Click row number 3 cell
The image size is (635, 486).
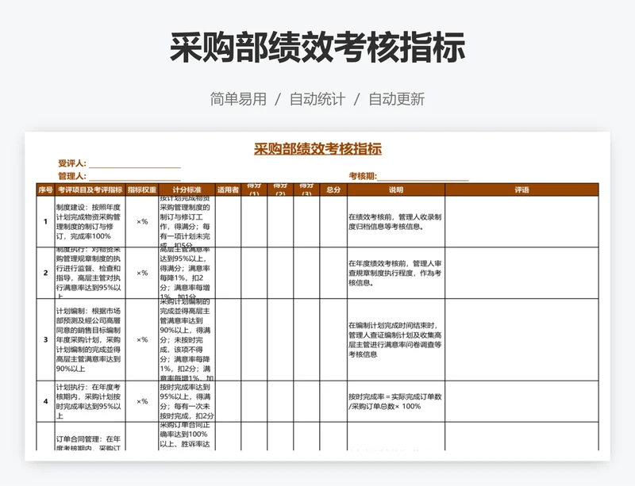pos(45,339)
